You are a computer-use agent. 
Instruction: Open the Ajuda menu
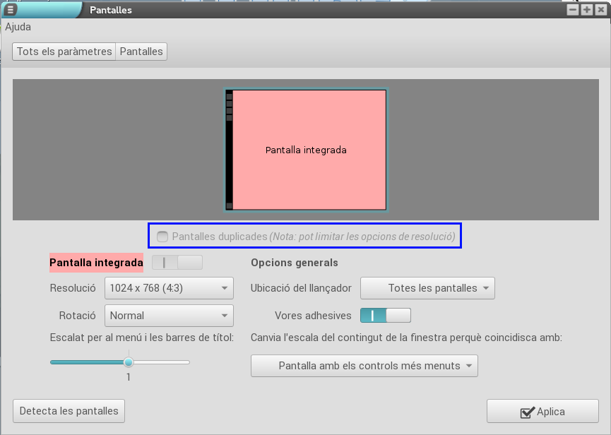18,27
